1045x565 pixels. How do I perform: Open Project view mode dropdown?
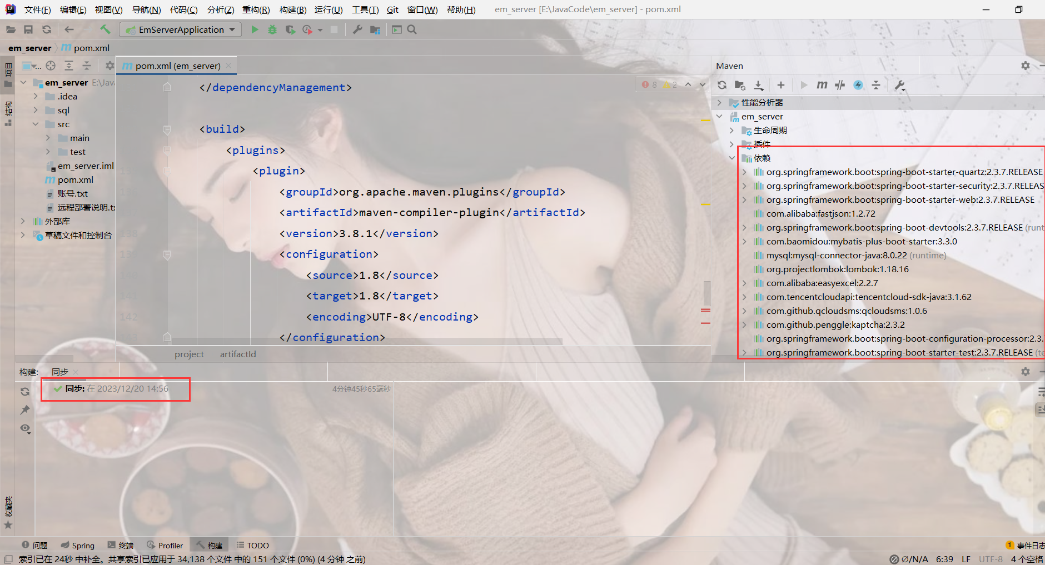point(31,66)
